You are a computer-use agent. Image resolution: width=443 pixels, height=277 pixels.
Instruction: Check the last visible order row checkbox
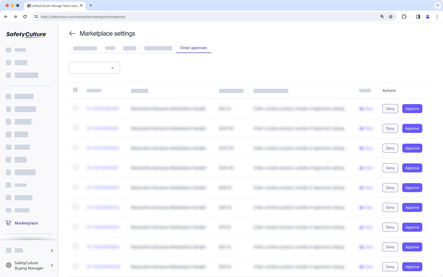click(75, 266)
